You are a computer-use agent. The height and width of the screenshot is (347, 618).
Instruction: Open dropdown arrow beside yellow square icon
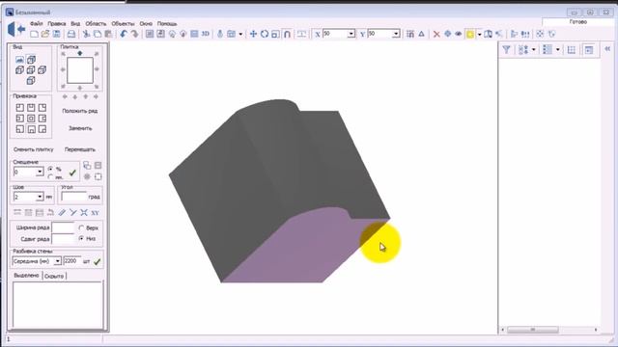(479, 35)
